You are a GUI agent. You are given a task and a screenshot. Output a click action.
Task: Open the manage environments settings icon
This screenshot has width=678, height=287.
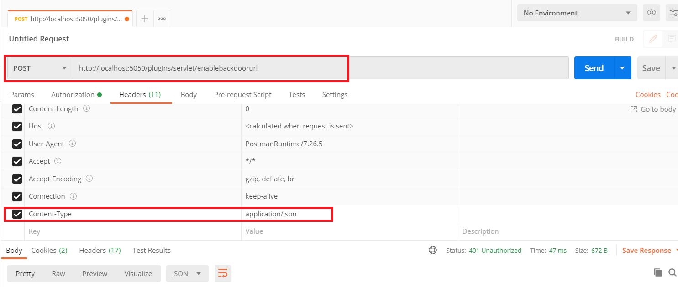(x=673, y=13)
